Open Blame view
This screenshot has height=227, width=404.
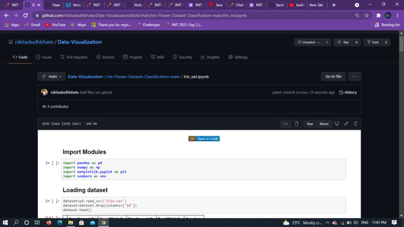[324, 124]
